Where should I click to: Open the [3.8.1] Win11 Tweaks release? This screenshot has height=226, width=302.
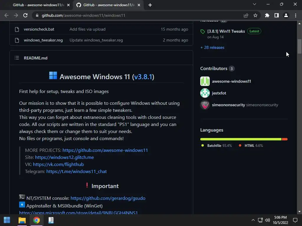click(226, 31)
